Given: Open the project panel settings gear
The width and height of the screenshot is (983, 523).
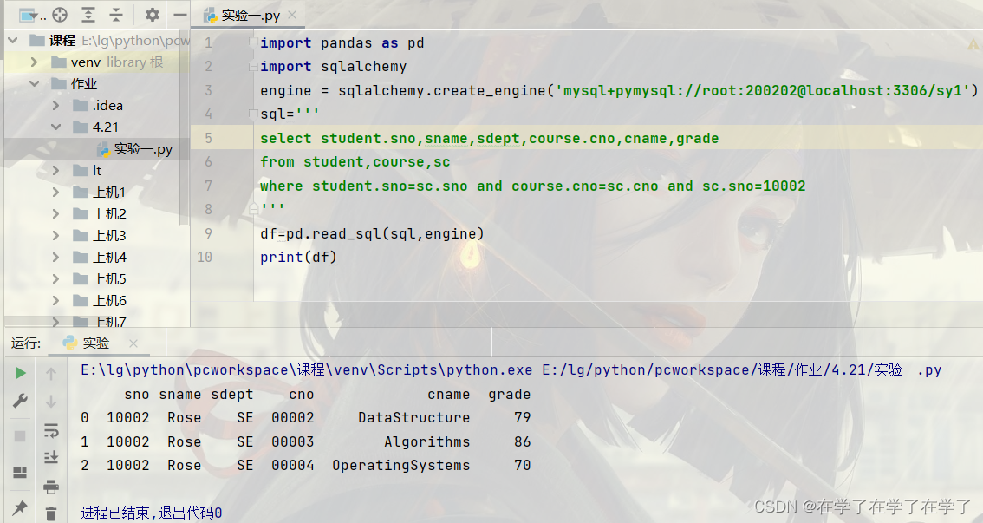Looking at the screenshot, I should 153,15.
